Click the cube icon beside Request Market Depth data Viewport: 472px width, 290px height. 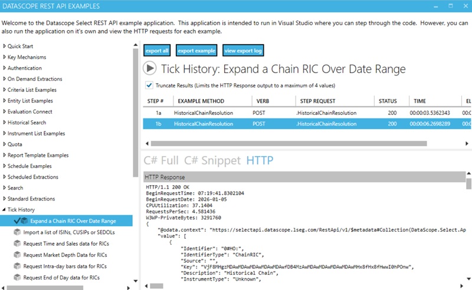(17, 255)
